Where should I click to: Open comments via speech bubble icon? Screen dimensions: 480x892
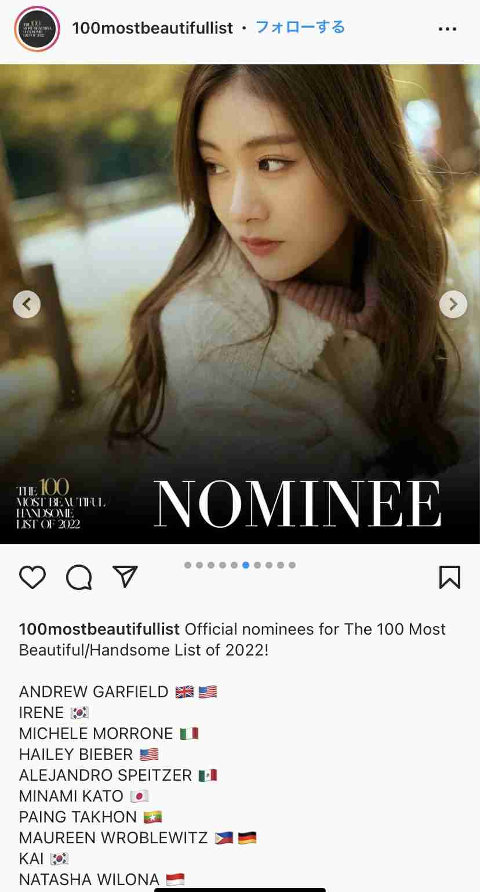79,577
